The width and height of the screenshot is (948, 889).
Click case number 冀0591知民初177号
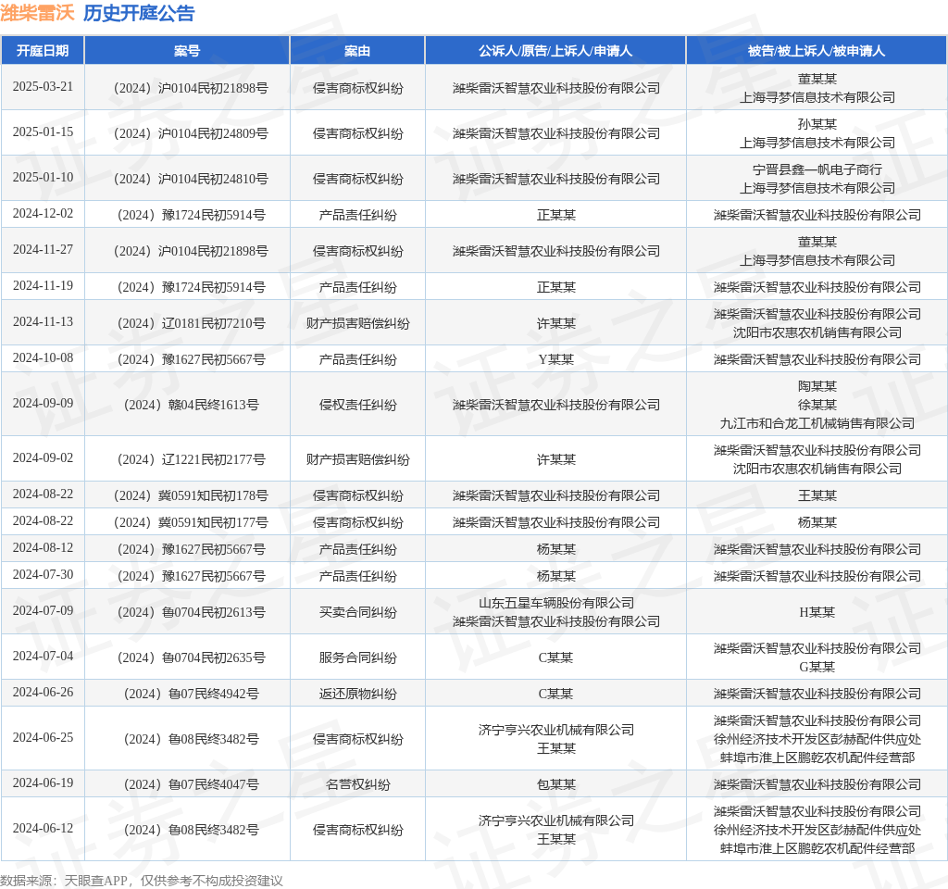[191, 522]
